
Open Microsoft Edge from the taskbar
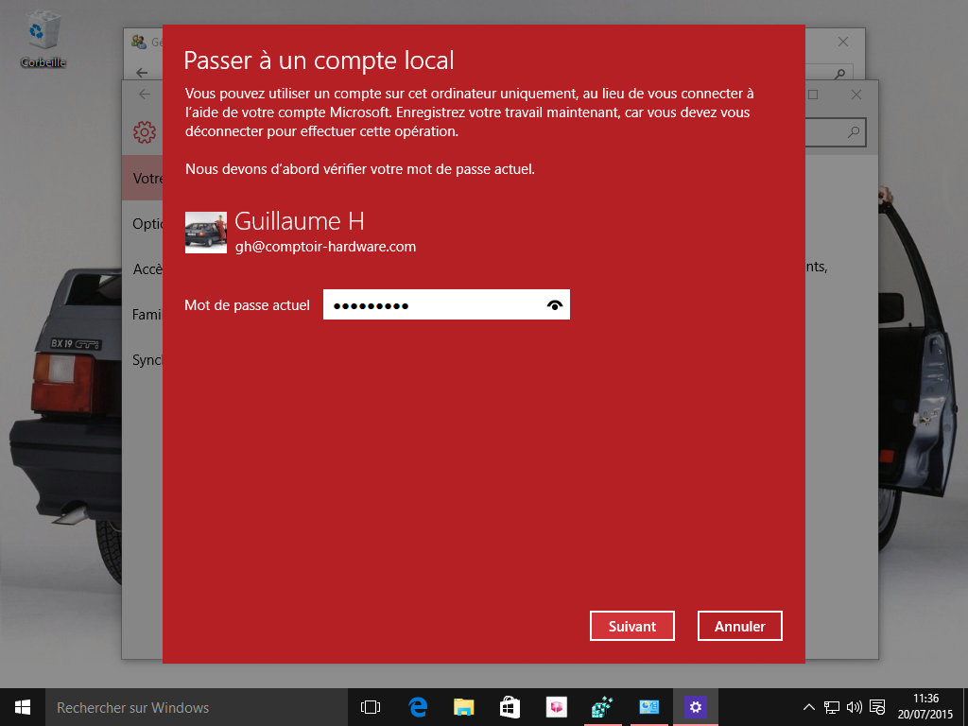pos(416,706)
